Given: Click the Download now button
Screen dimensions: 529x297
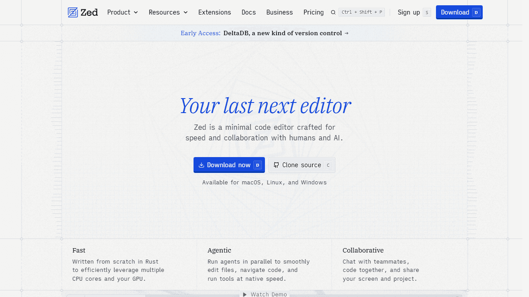Looking at the screenshot, I should 229,165.
